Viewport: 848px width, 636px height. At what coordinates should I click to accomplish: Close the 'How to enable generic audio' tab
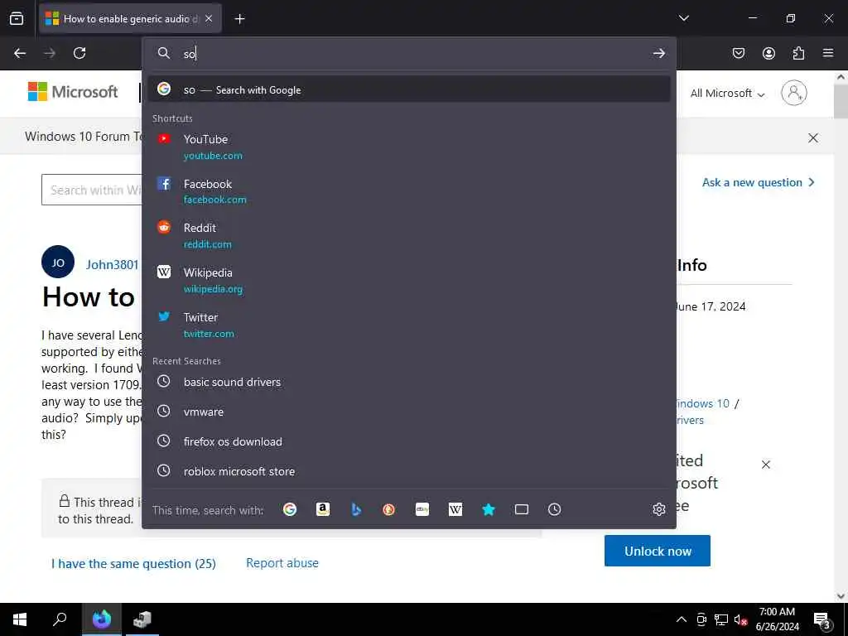209,18
